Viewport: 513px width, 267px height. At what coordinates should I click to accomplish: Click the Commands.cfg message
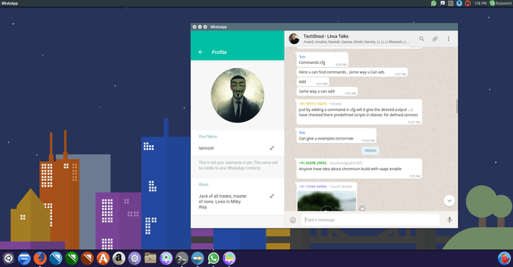pyautogui.click(x=322, y=60)
